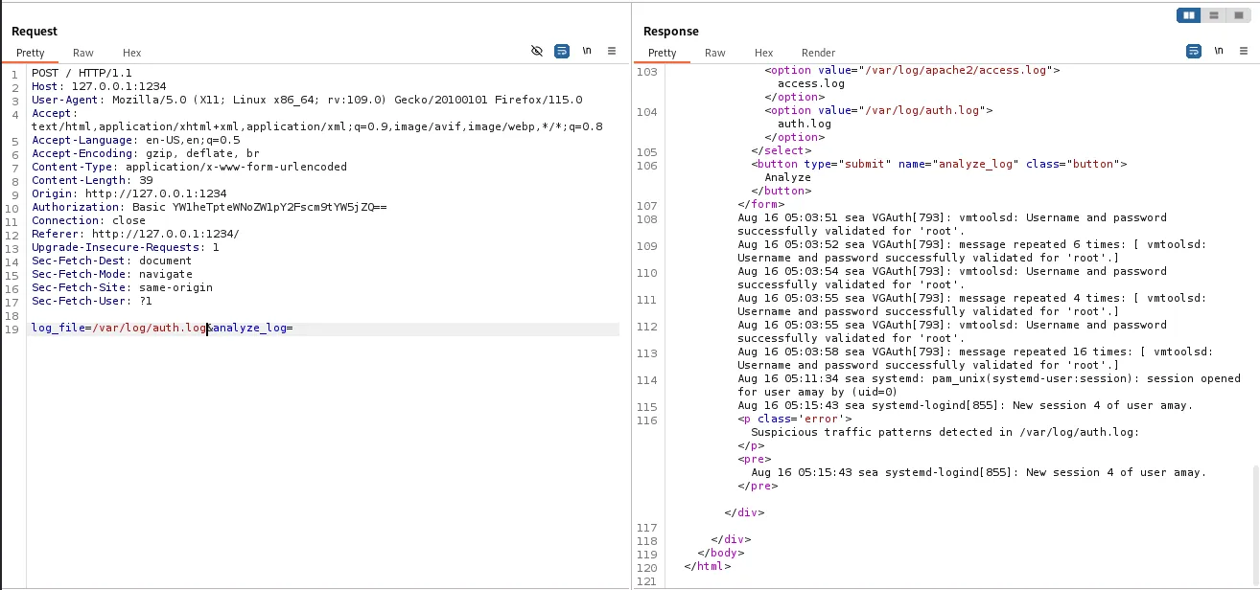Image resolution: width=1260 pixels, height=590 pixels.
Task: Click the 'Sec-Fetch-Site: same-origin' header
Action: tap(122, 287)
